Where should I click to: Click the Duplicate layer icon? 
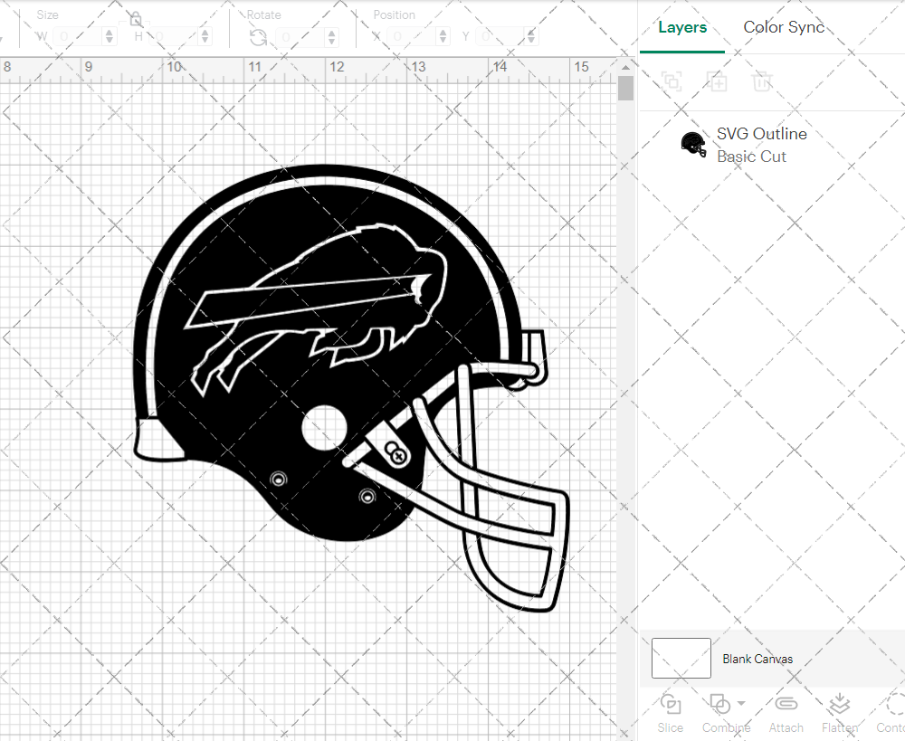(x=717, y=81)
